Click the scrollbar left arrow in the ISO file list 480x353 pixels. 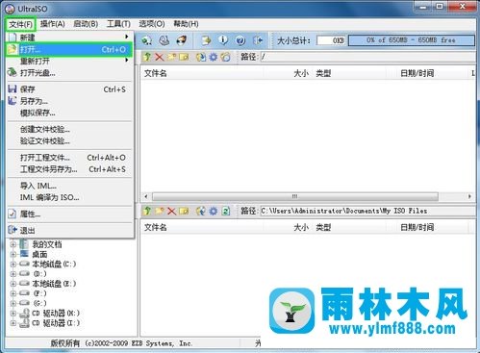(x=146, y=196)
